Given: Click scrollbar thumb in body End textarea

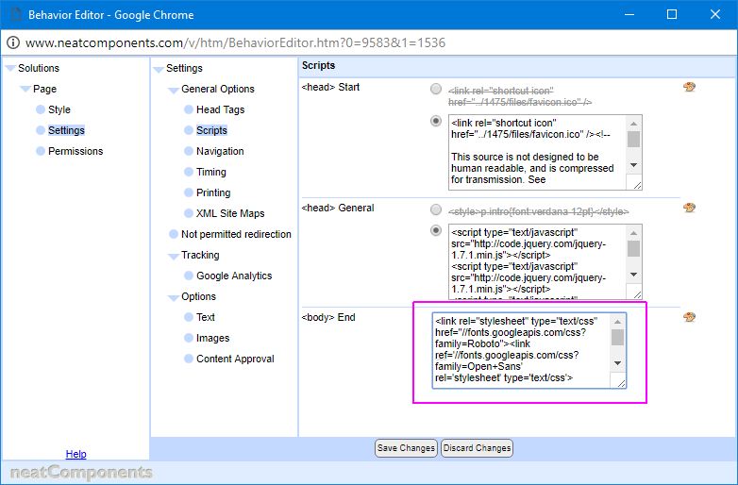Looking at the screenshot, I should click(x=617, y=337).
